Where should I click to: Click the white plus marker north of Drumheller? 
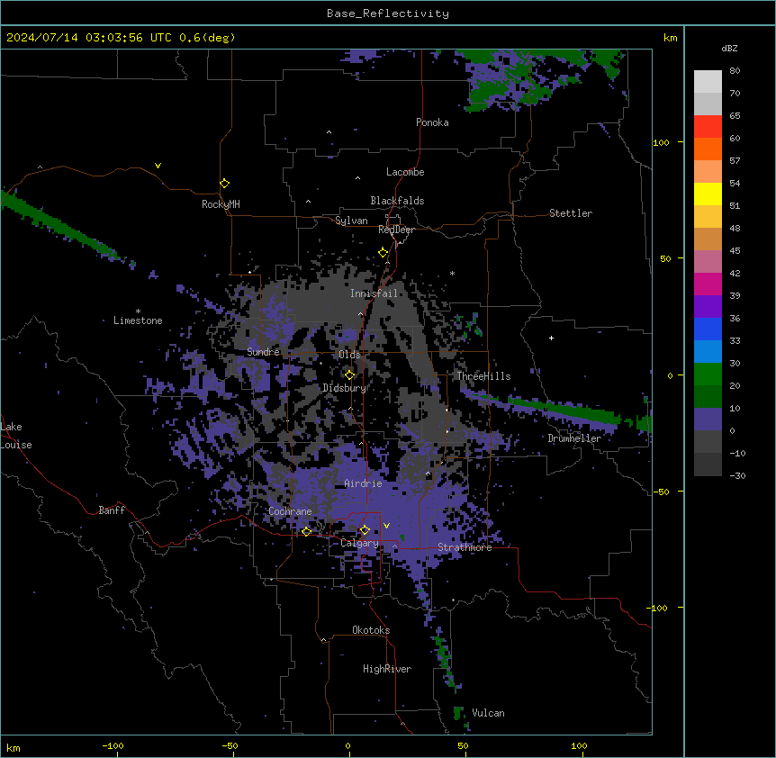551,338
